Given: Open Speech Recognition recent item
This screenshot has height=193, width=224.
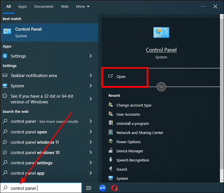Looking at the screenshot, I should coord(132,160).
